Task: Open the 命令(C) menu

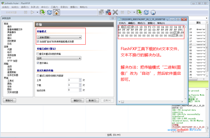Action: pos(45,7)
